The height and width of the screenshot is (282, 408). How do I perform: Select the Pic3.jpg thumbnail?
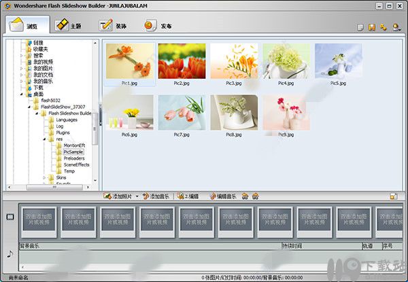[234, 61]
